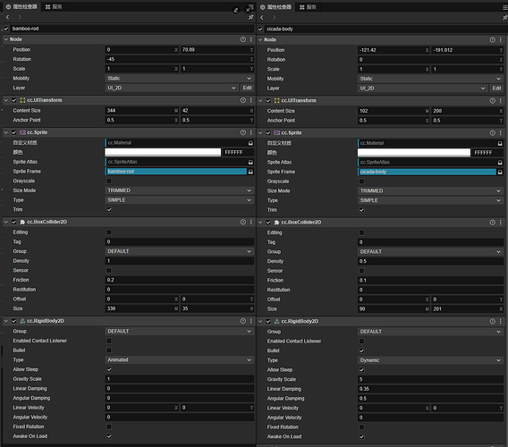
Task: Open options menu of right cc.RigidBody2D component
Action: pos(501,321)
